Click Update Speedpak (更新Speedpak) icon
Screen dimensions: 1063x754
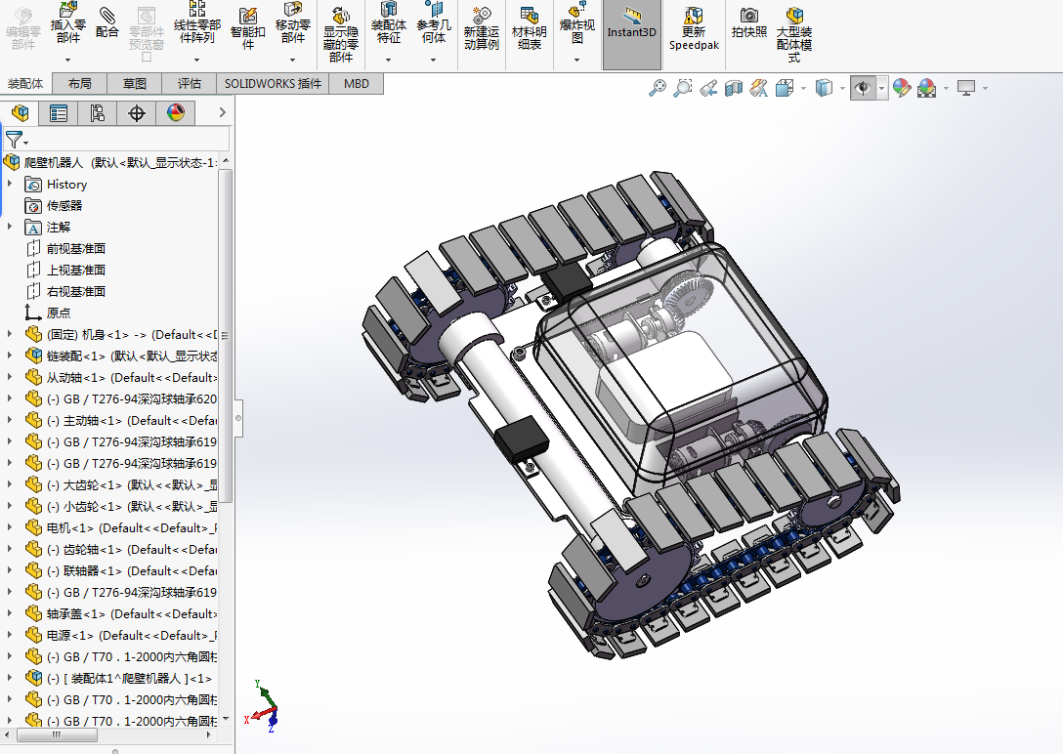[x=694, y=28]
